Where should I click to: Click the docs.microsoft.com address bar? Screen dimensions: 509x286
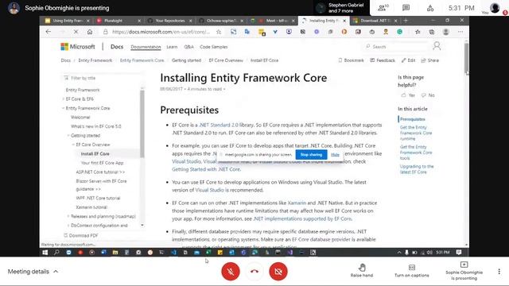click(x=161, y=32)
